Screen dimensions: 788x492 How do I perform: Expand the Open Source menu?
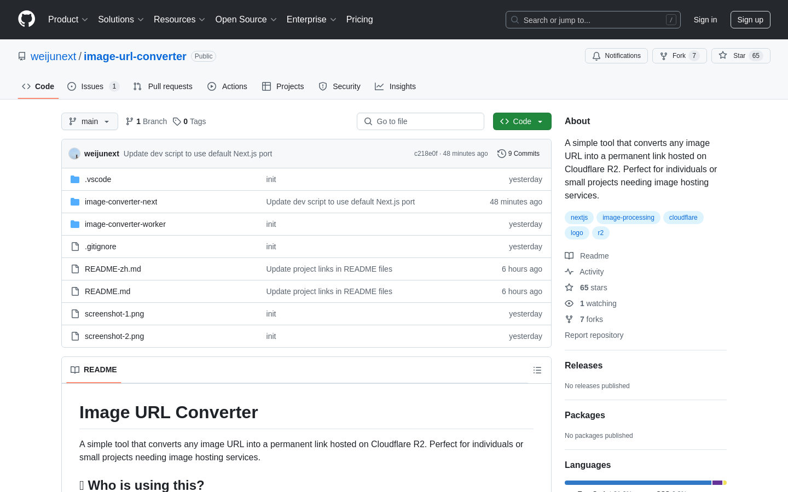[x=246, y=20]
